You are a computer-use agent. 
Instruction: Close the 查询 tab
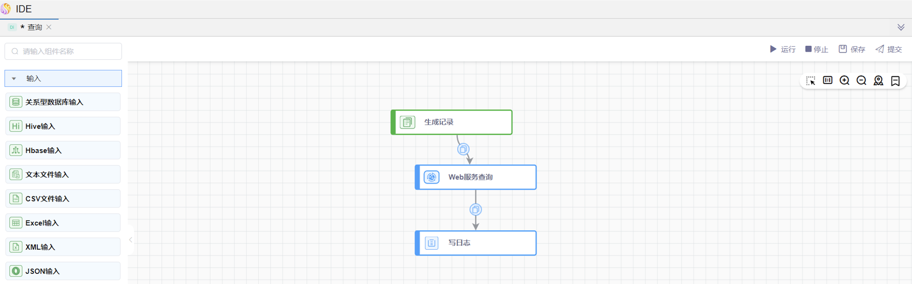point(49,27)
